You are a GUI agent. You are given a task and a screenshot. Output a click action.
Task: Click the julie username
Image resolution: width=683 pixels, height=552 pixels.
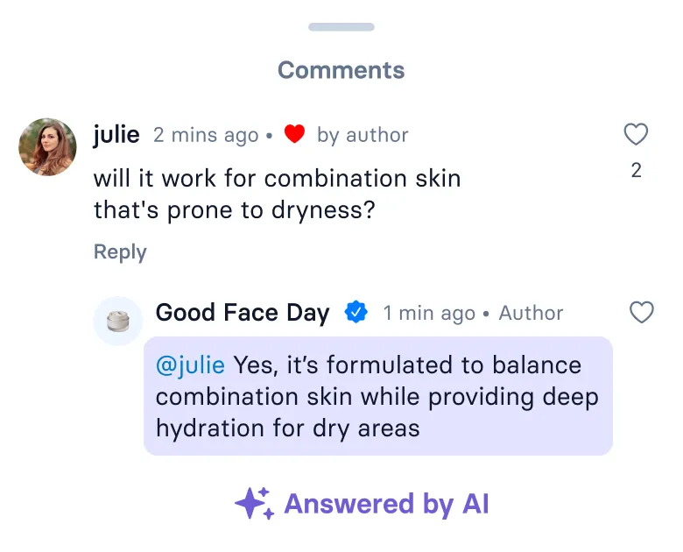pos(116,134)
